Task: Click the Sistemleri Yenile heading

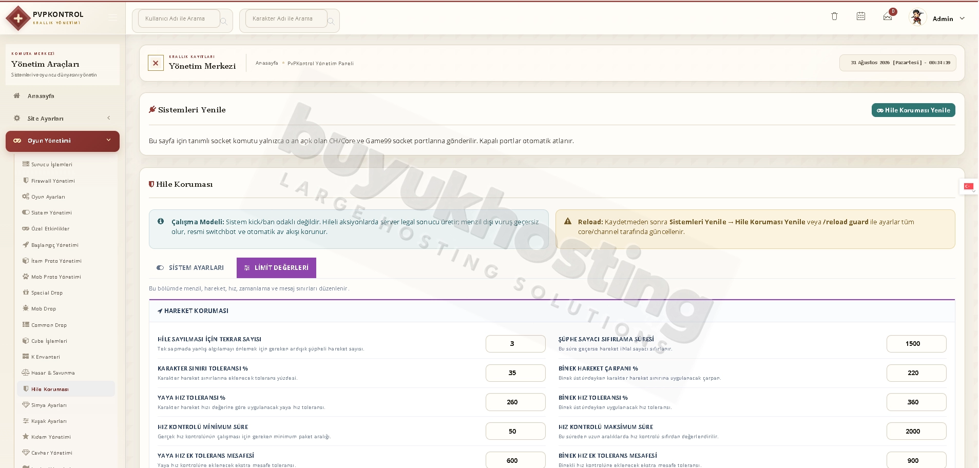Action: 192,110
